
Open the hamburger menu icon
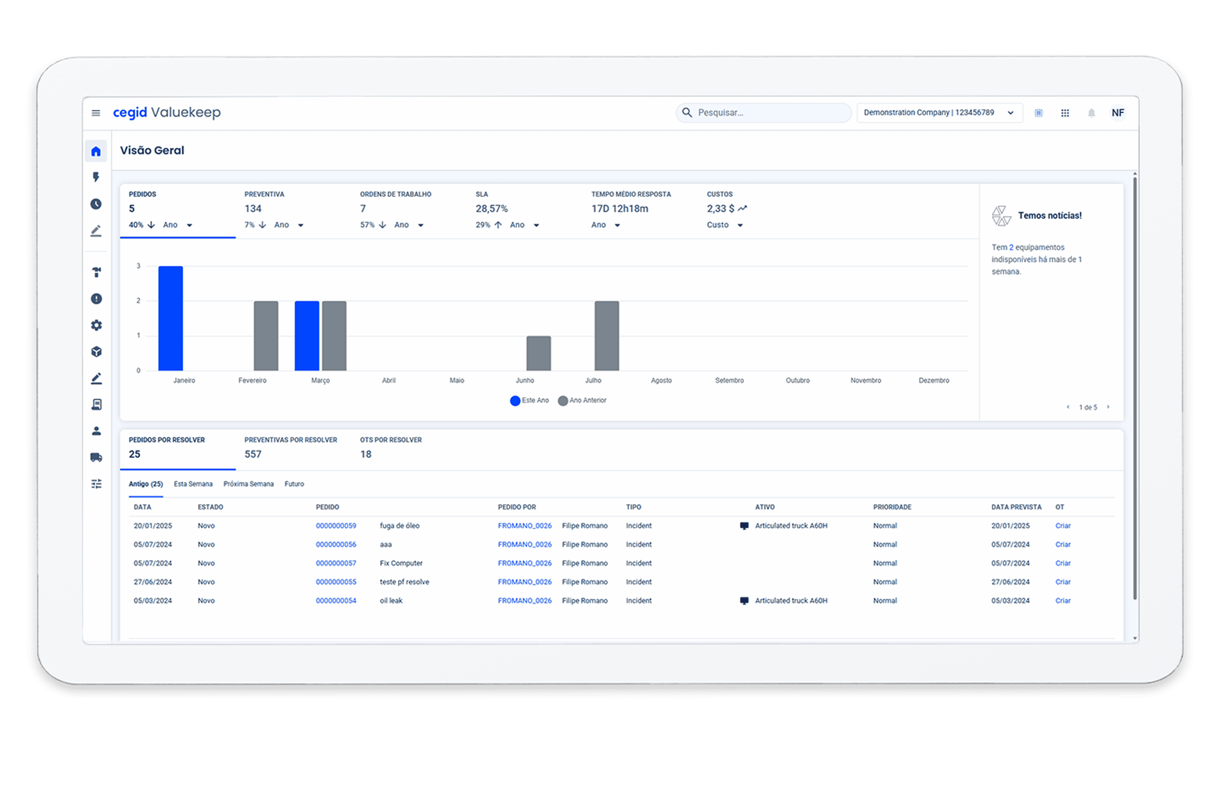pyautogui.click(x=96, y=113)
